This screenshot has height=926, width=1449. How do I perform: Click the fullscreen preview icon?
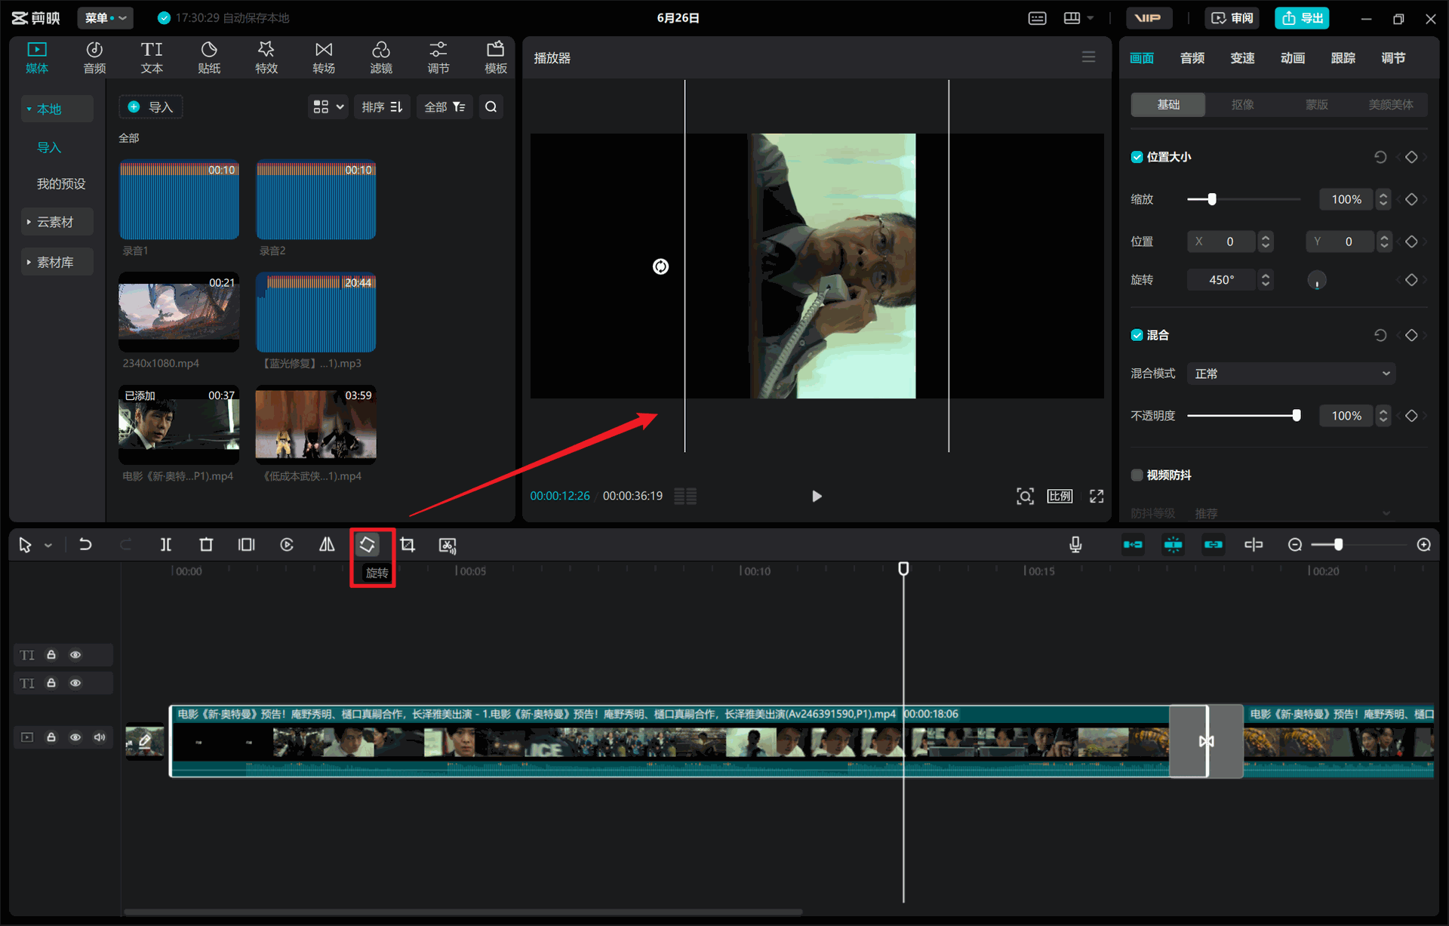(1097, 496)
